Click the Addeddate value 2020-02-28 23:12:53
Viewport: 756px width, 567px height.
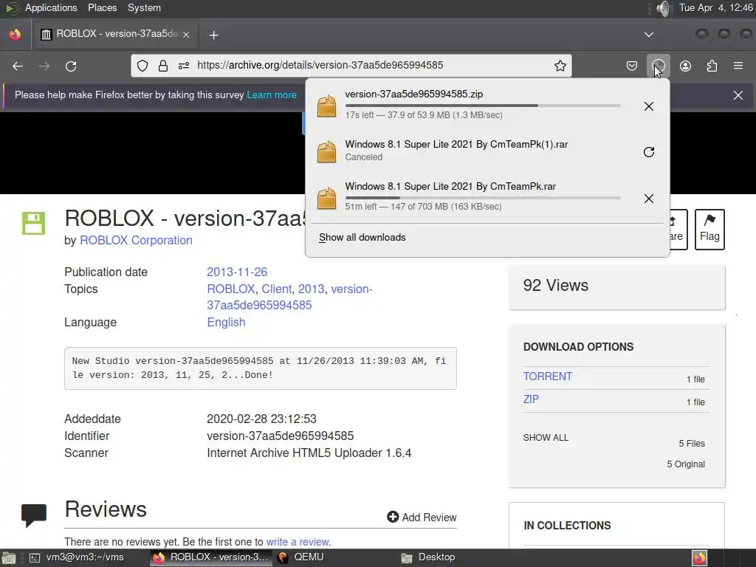coord(261,419)
